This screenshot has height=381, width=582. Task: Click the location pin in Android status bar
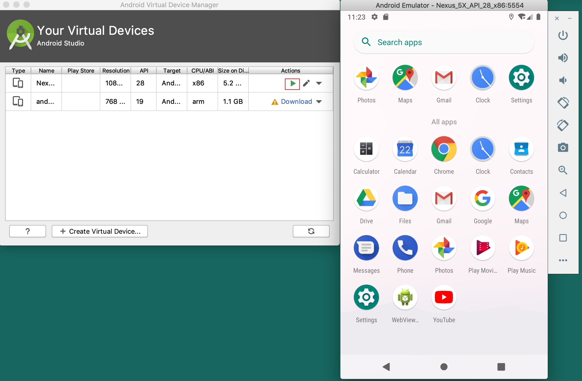pos(511,17)
